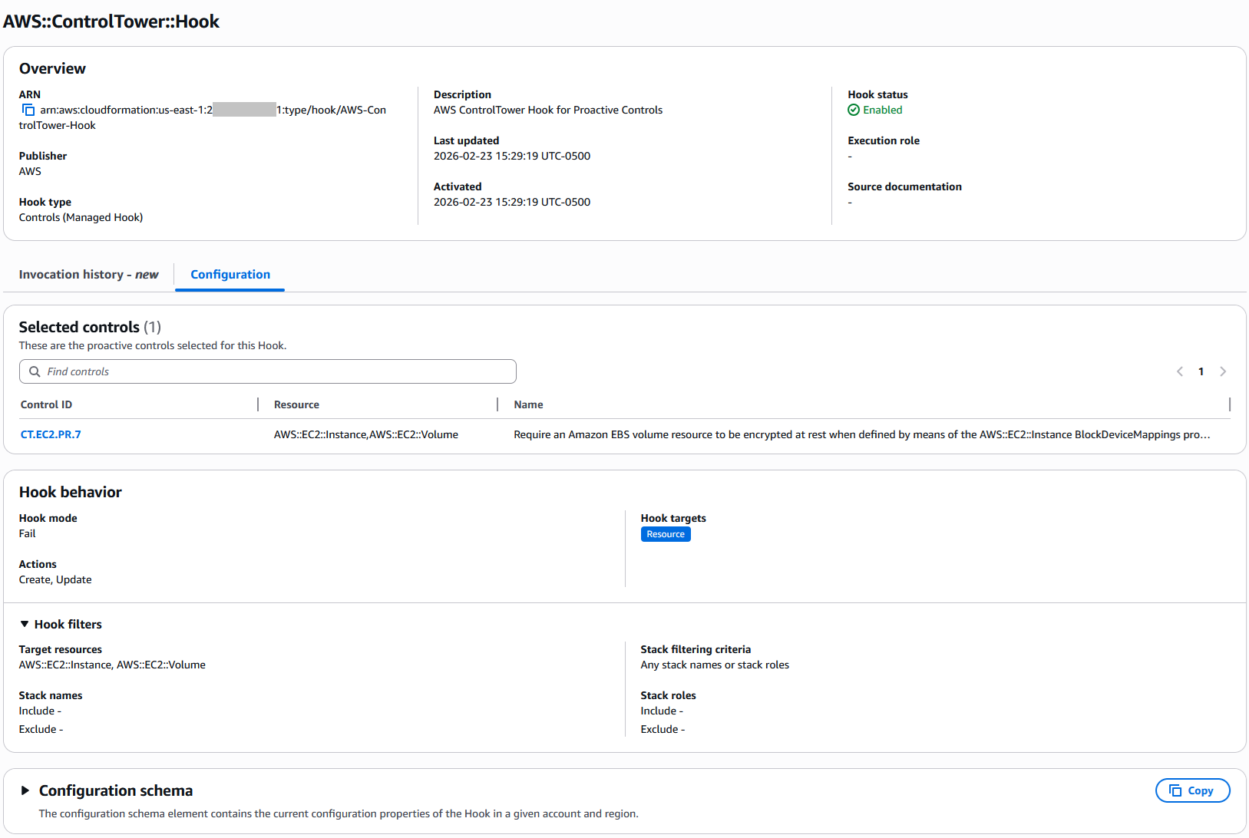
Task: Click the Resource column header
Action: click(296, 404)
